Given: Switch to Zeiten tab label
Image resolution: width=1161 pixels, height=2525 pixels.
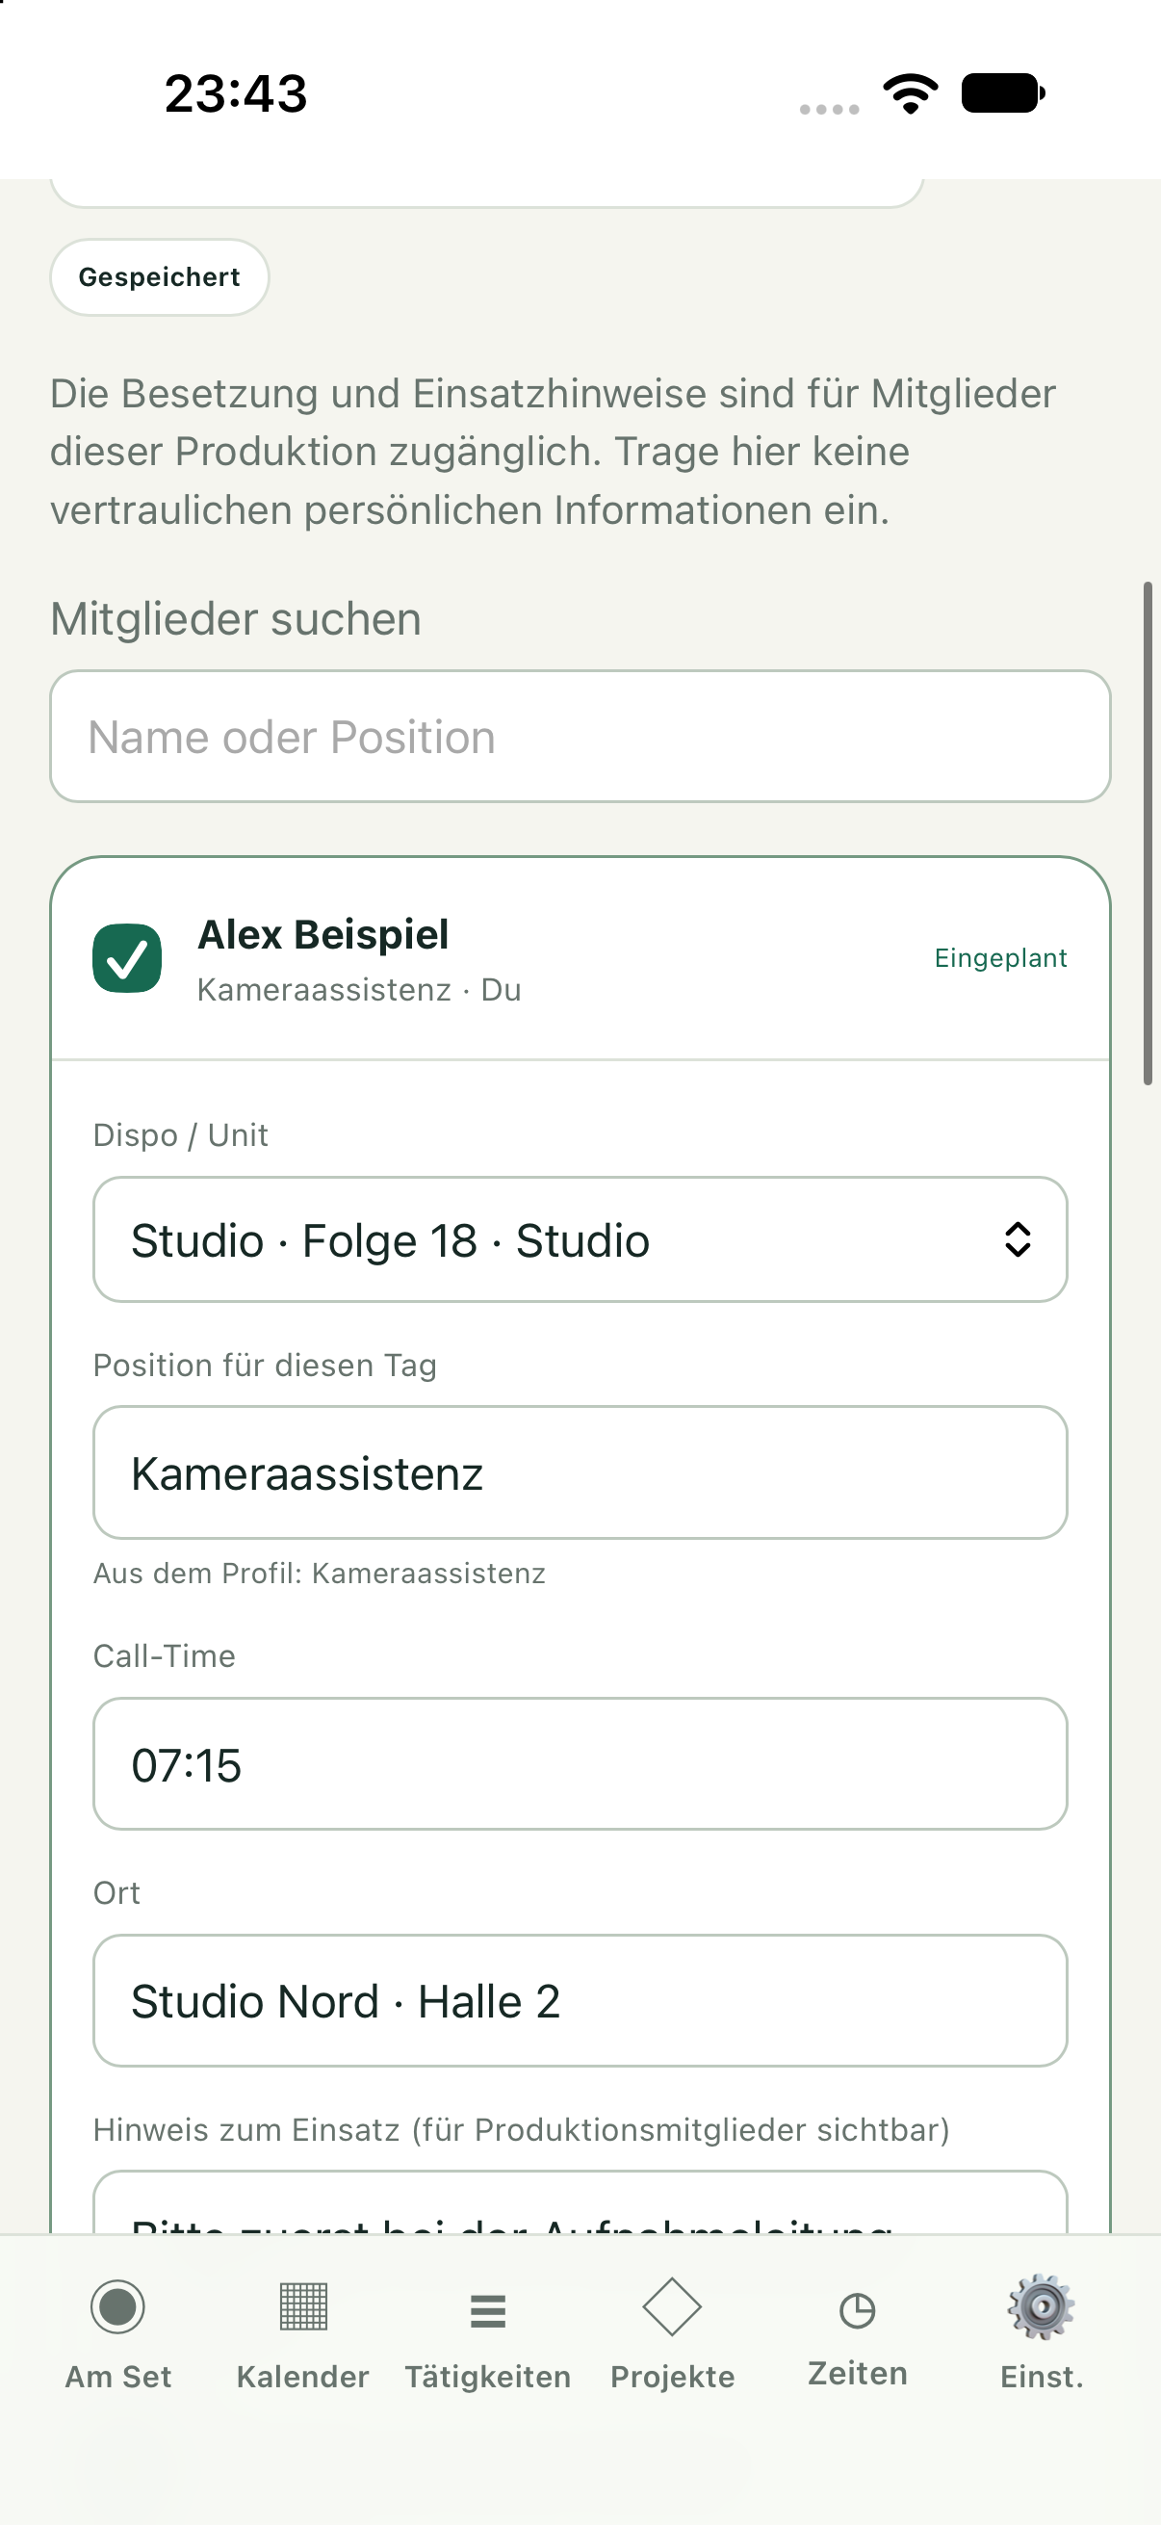Looking at the screenshot, I should pyautogui.click(x=858, y=2374).
